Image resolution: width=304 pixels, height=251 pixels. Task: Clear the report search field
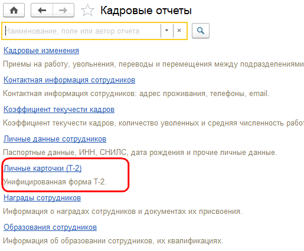pos(179,31)
